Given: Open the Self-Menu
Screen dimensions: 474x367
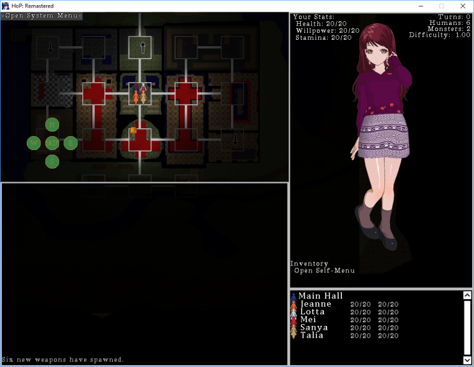Looking at the screenshot, I should pyautogui.click(x=324, y=271).
